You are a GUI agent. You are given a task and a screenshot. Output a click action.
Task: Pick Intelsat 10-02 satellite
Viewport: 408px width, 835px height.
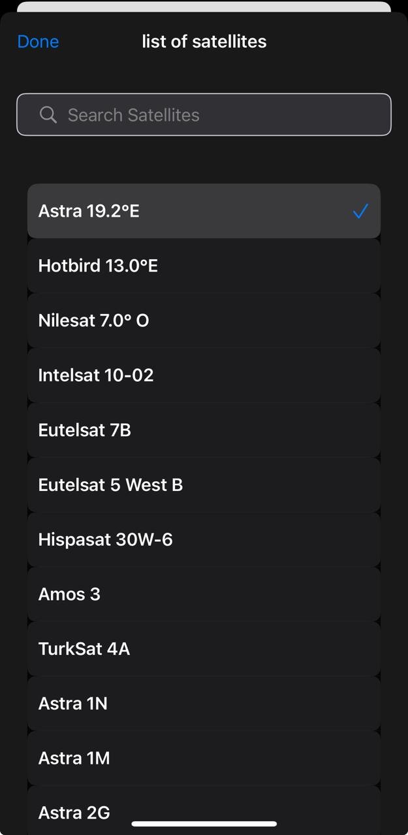click(96, 375)
